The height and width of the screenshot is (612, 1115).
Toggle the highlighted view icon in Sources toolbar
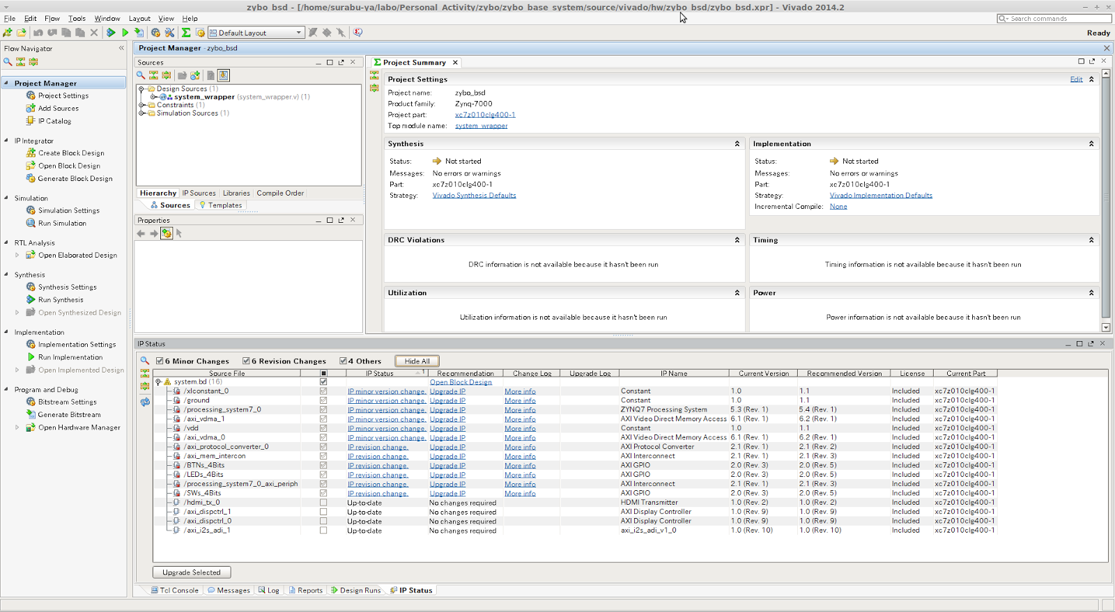pos(224,75)
